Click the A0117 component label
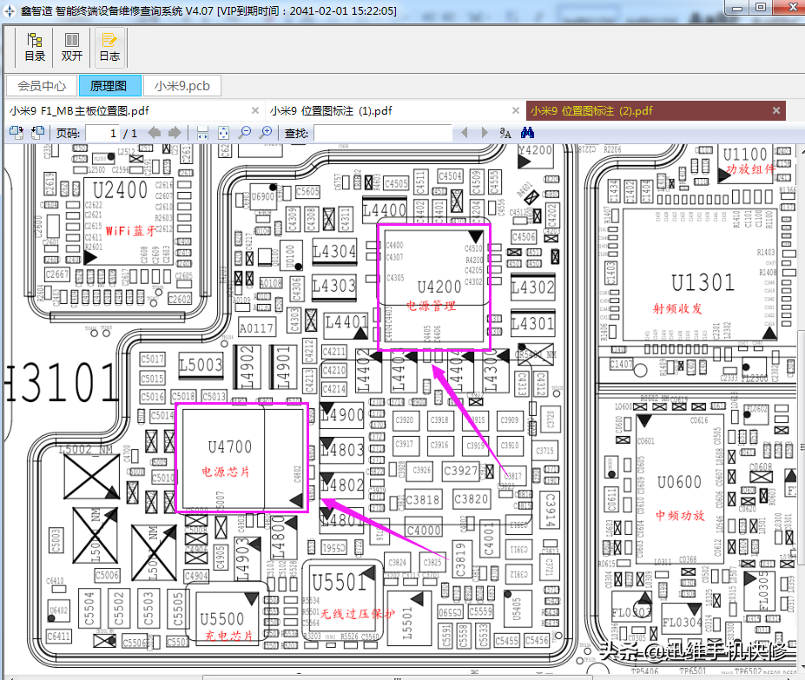The image size is (805, 680). pos(257,328)
